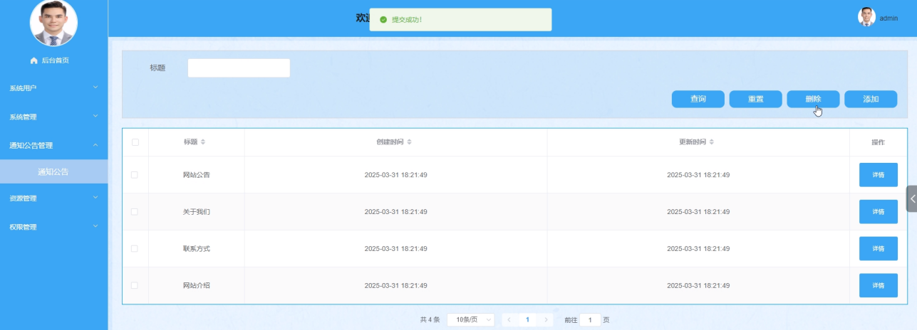Click the 联系方式 title cell
This screenshot has width=917, height=330.
(197, 249)
